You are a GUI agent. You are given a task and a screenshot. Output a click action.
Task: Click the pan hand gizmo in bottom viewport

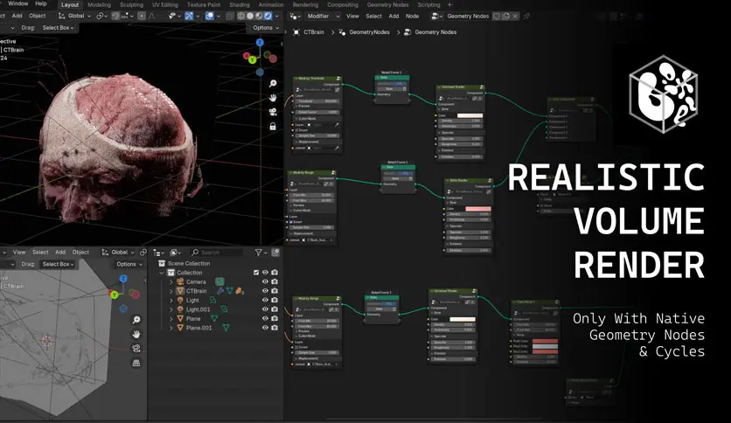point(136,334)
